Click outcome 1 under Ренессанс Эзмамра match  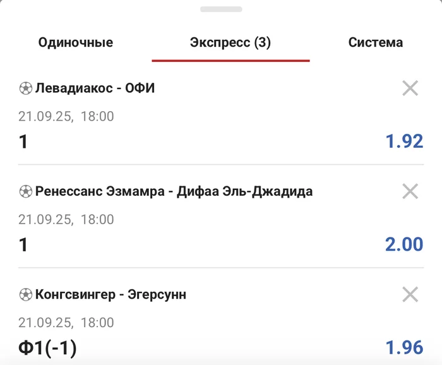point(23,244)
